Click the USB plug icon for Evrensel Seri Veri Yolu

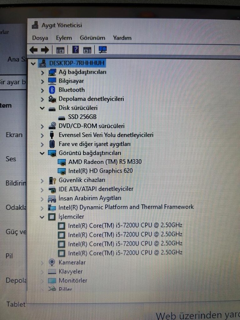(x=52, y=135)
